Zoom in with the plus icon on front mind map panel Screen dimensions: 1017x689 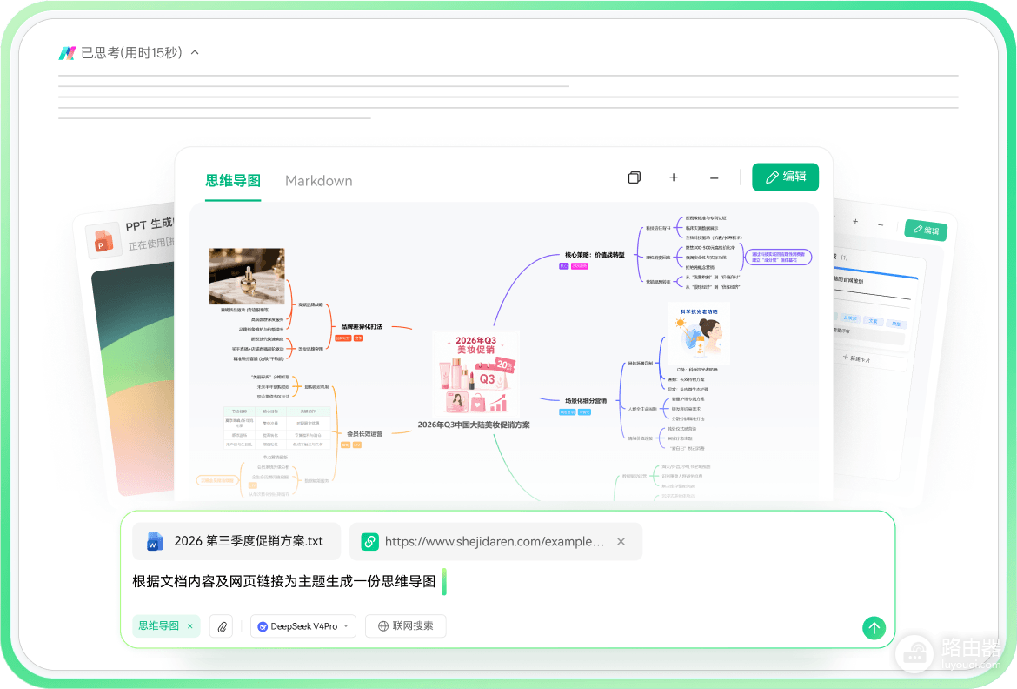[674, 177]
